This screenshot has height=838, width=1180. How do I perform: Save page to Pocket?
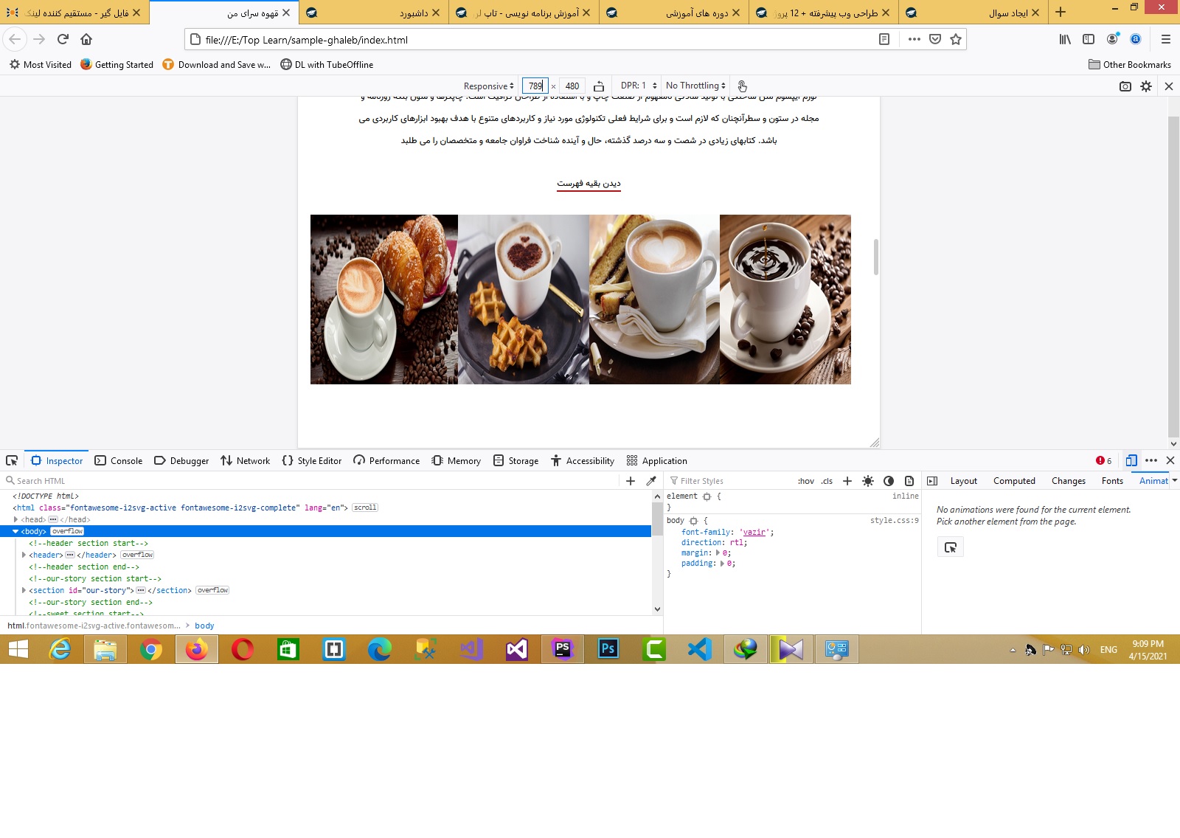pos(935,39)
